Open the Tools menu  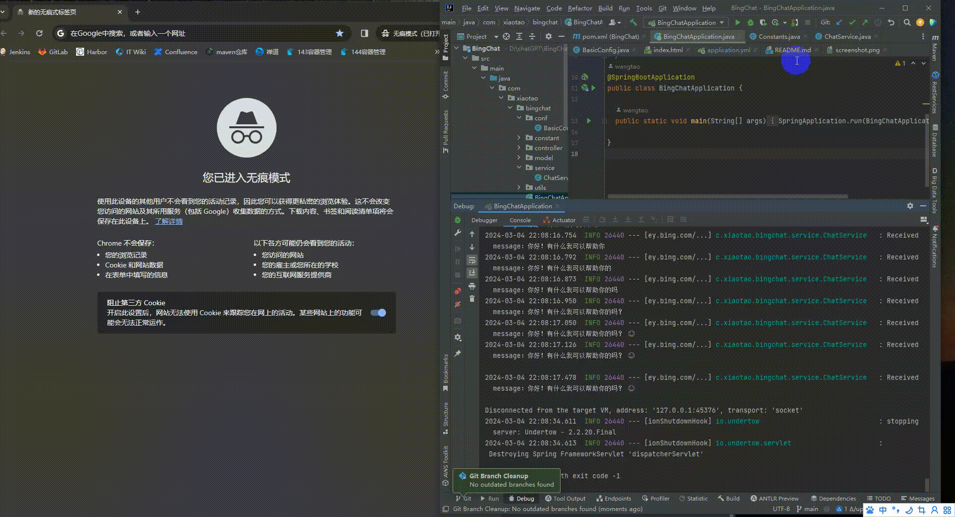(x=644, y=8)
